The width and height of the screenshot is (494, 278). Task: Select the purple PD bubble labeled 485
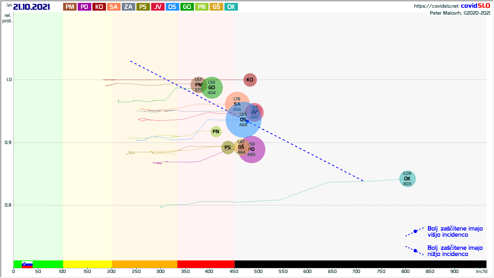click(252, 150)
